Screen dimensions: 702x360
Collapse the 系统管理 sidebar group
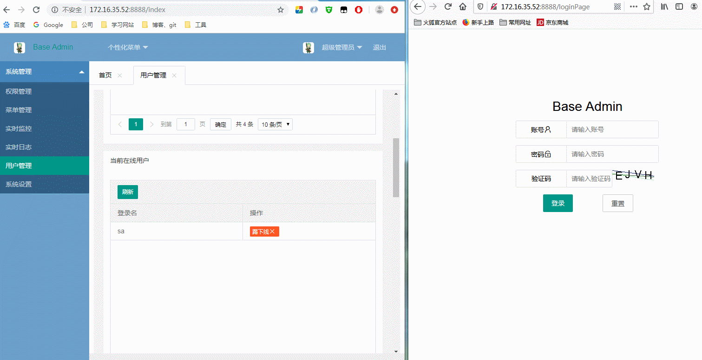pyautogui.click(x=45, y=72)
